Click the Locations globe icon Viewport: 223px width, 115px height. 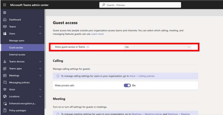pyautogui.click(x=5, y=96)
